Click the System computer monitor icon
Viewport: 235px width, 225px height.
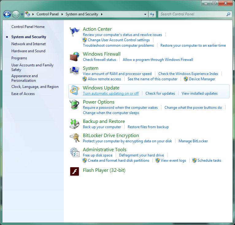(75, 71)
